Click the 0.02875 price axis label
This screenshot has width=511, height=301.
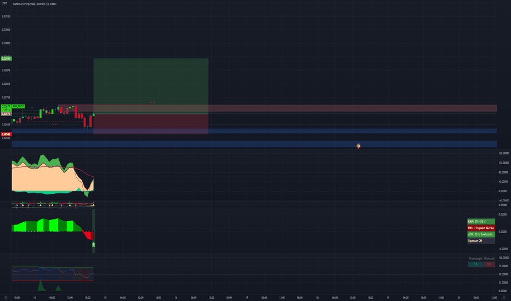[x=6, y=70]
